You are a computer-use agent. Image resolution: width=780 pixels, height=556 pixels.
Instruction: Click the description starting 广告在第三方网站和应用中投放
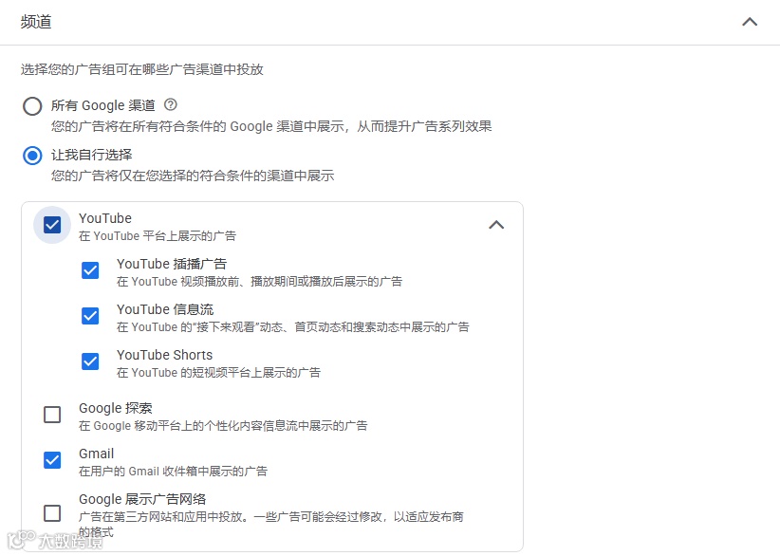[x=271, y=524]
